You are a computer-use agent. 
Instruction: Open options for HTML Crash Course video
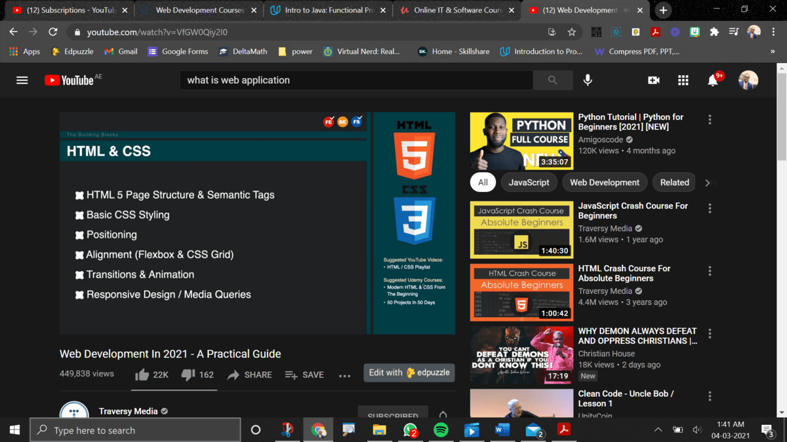pos(710,271)
